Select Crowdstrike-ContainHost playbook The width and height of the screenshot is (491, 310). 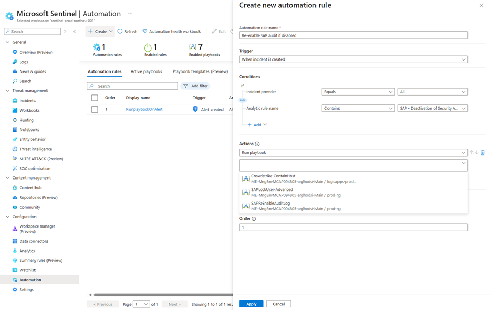354,178
